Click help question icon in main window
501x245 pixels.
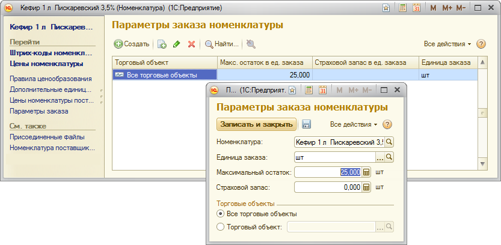481,44
